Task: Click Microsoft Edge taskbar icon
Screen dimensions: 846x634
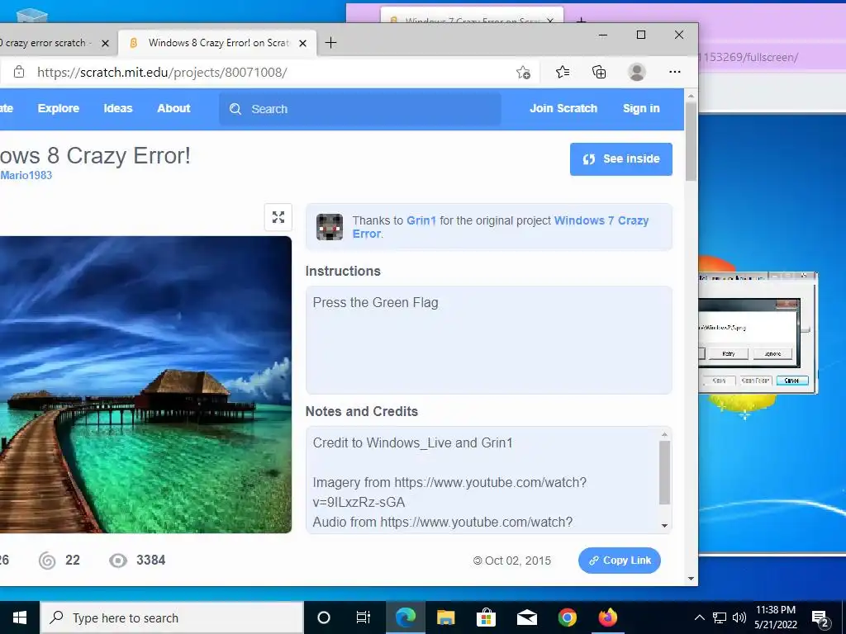Action: pos(405,617)
